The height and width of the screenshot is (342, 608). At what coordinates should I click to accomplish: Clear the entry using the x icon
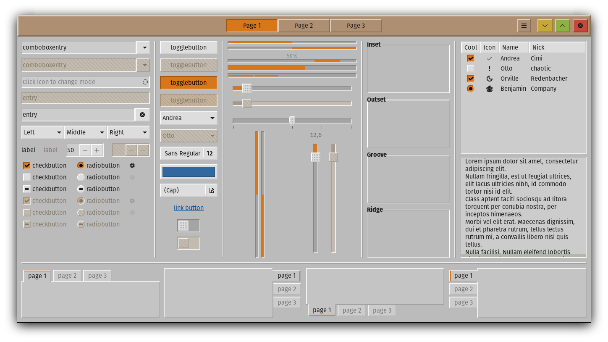coord(142,115)
